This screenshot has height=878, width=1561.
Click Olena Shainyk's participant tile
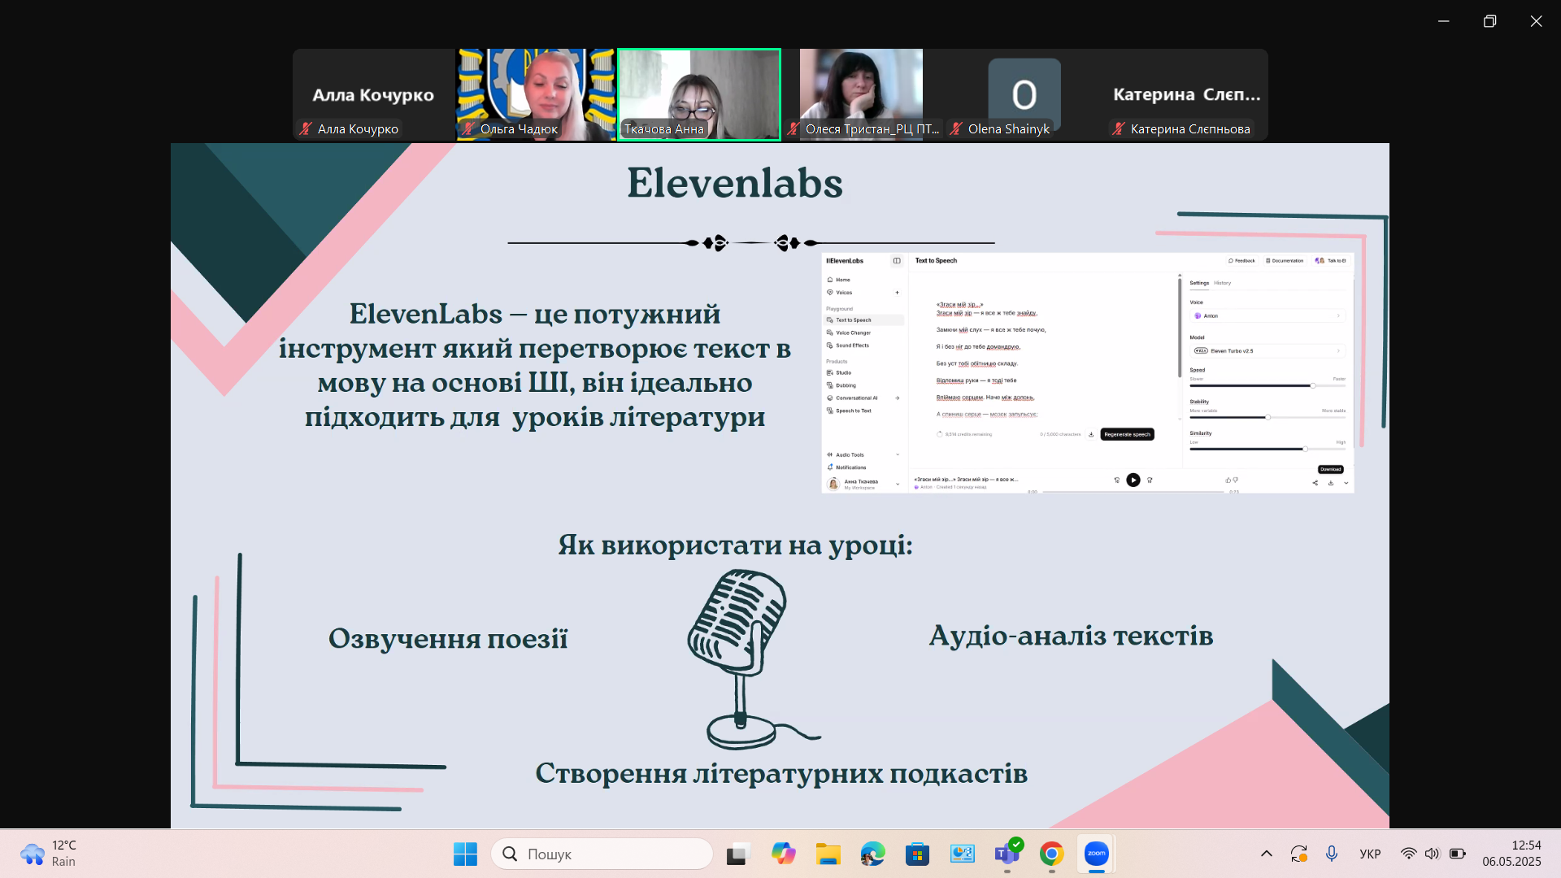(1024, 94)
